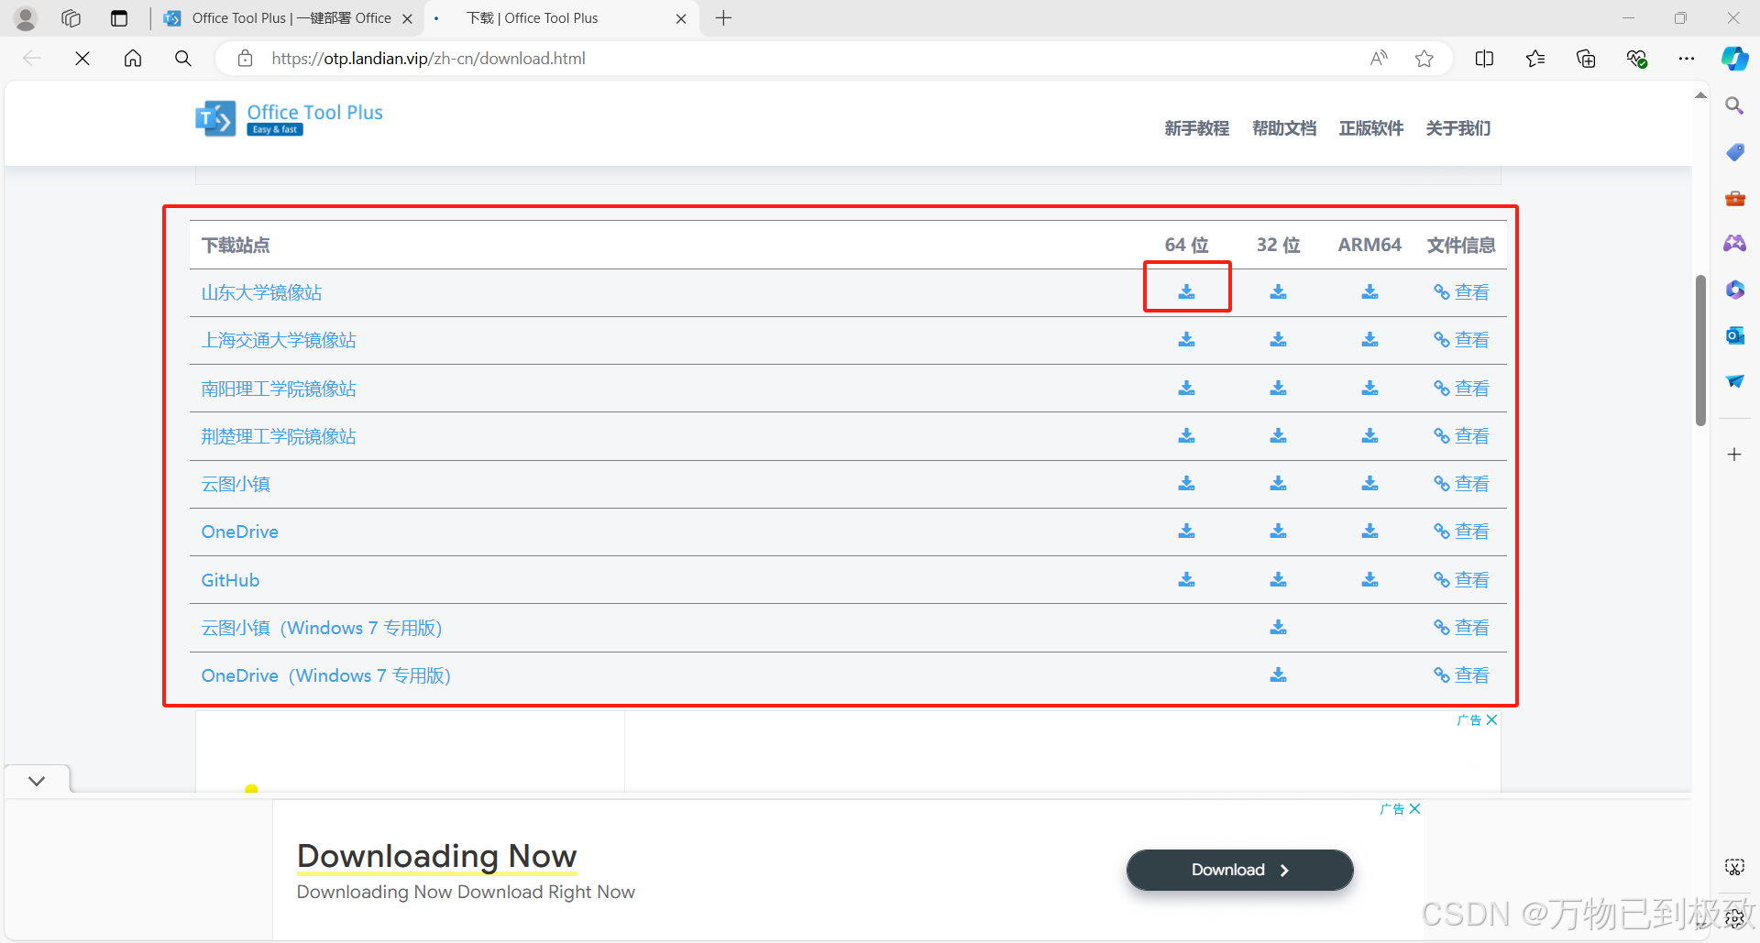The width and height of the screenshot is (1760, 943).
Task: Click the address bar URL
Action: [428, 59]
